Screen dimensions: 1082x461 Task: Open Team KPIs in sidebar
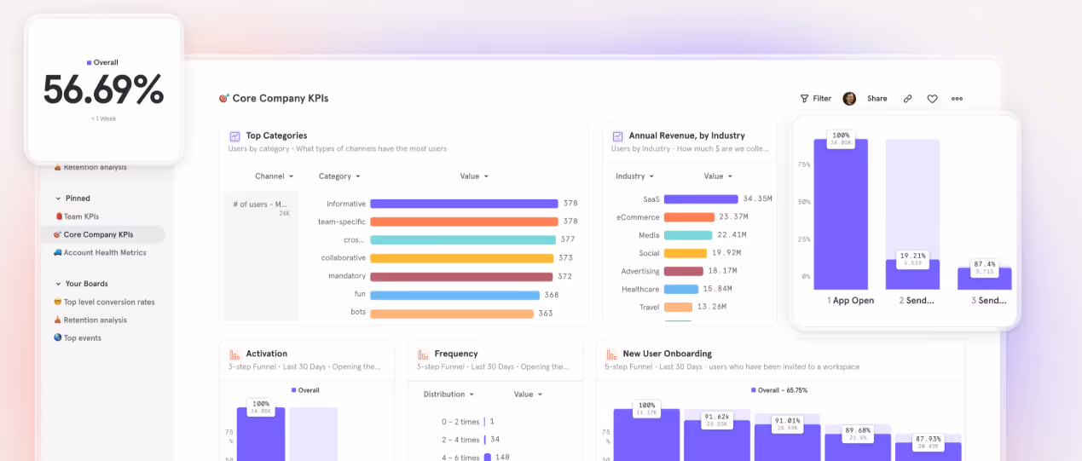77,216
